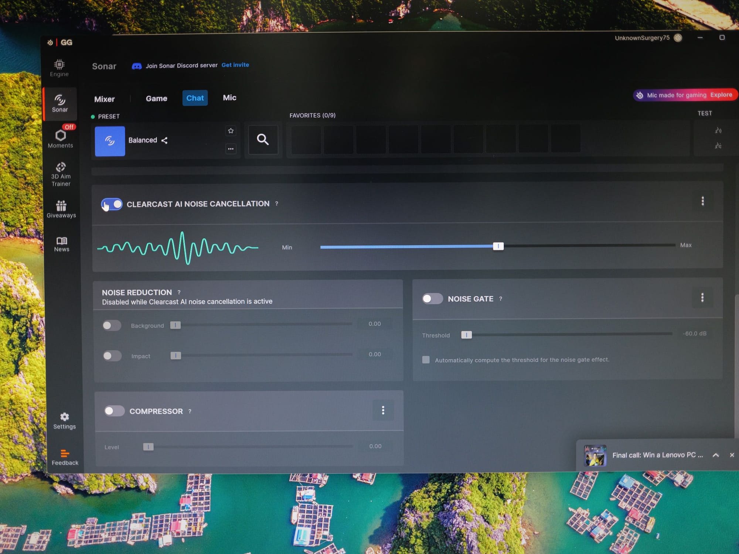
Task: Click the Background value field 0.00
Action: 375,324
